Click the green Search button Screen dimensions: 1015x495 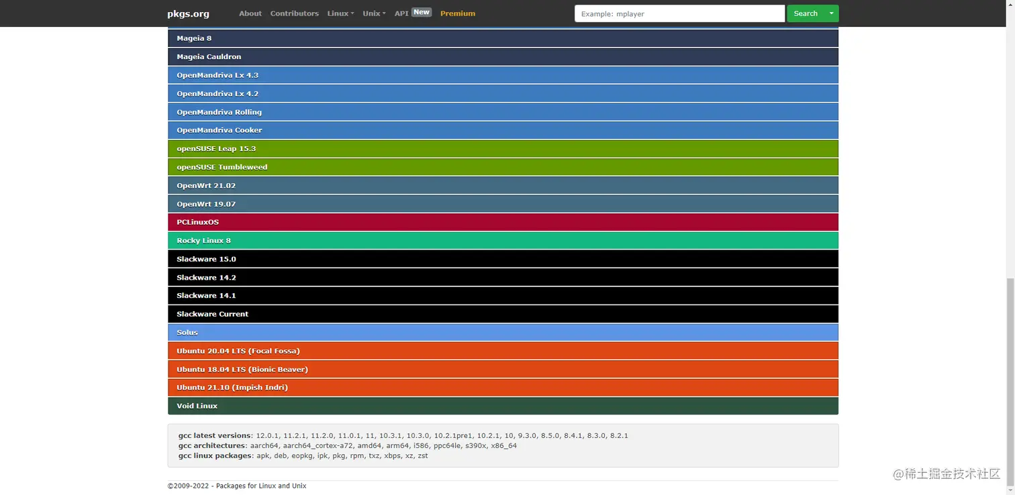[806, 13]
